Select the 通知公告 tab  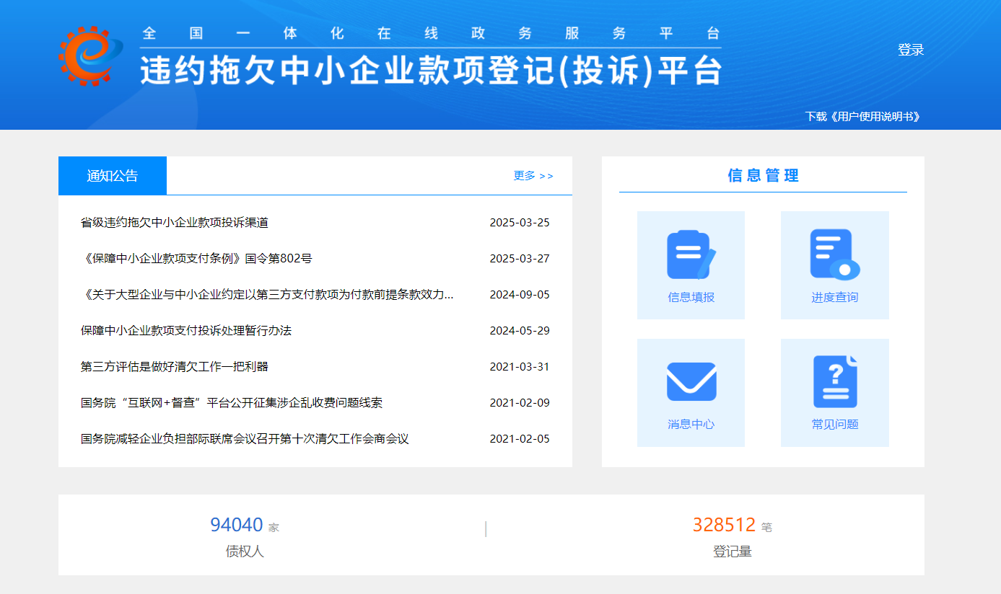click(113, 176)
